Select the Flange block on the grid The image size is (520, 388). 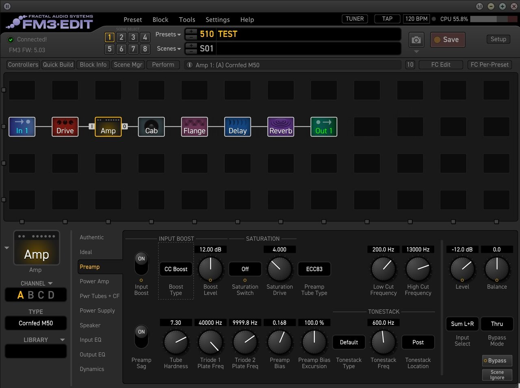pos(195,126)
